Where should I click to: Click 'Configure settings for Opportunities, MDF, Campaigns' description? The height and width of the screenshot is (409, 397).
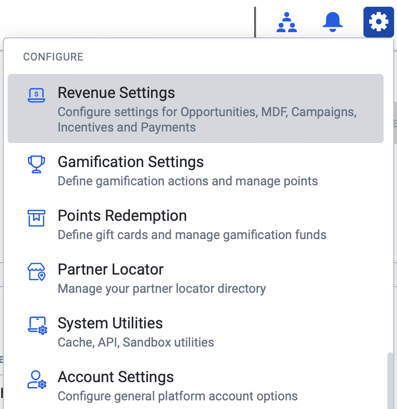207,120
